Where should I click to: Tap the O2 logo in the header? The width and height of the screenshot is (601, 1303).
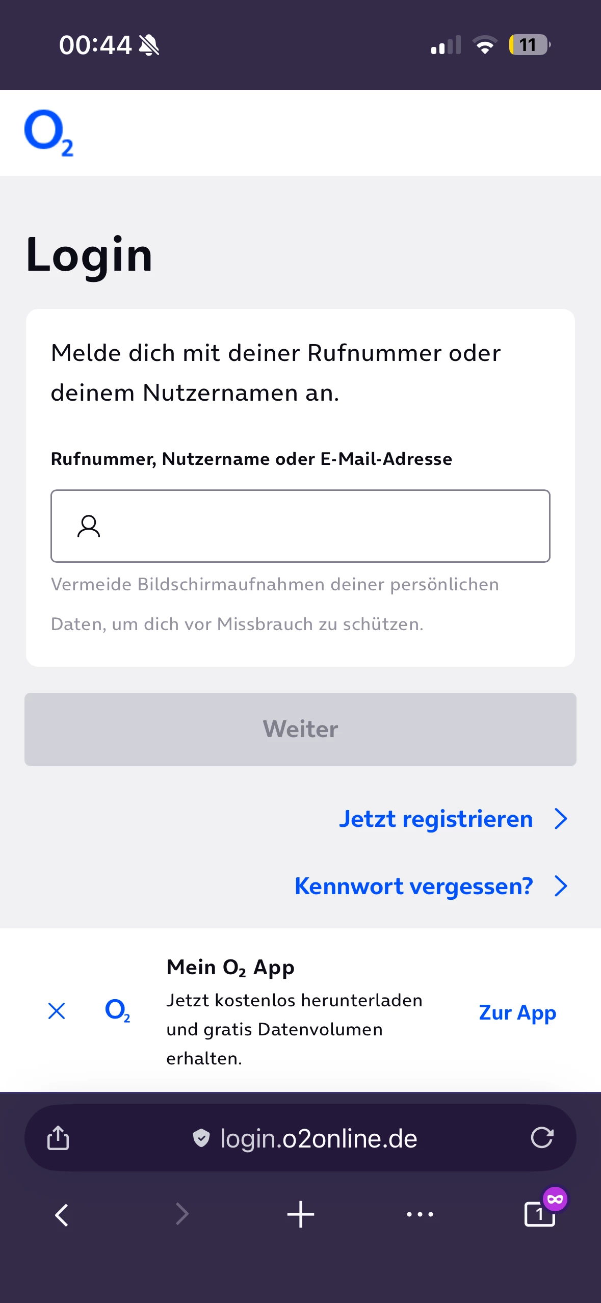[49, 133]
